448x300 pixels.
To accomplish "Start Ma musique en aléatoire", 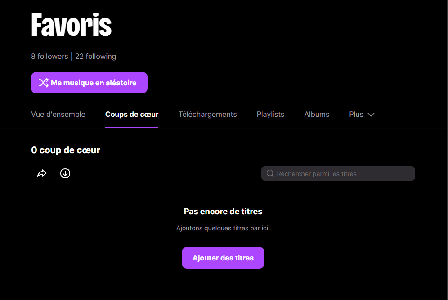I will click(x=89, y=83).
